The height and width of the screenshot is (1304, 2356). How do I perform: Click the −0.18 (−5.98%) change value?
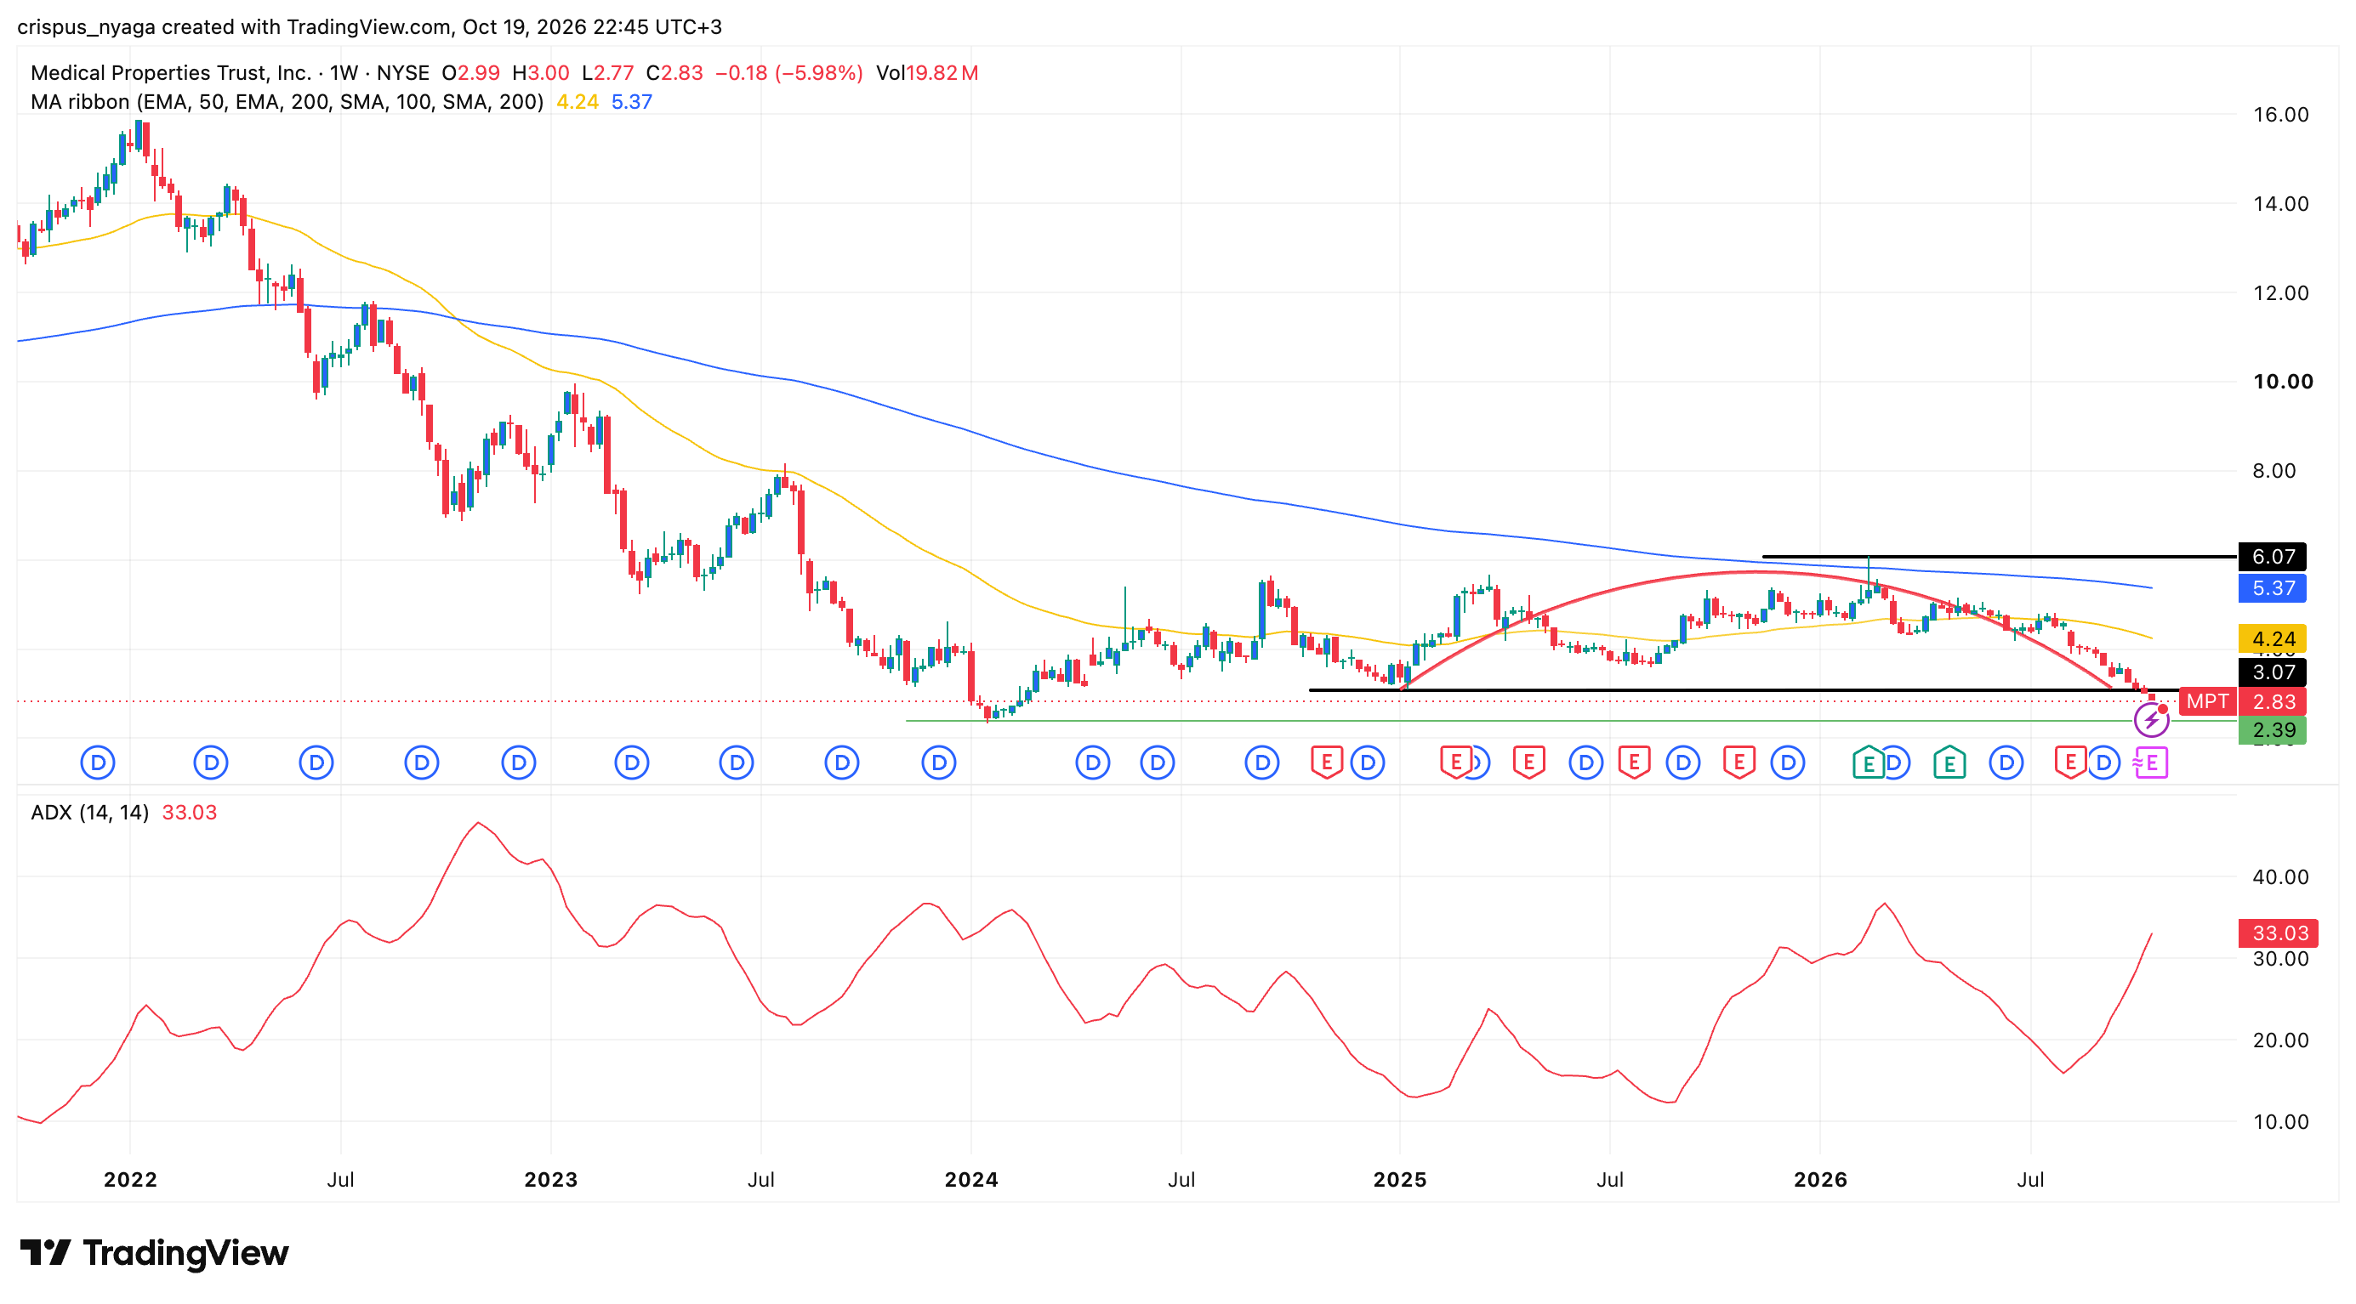click(788, 72)
